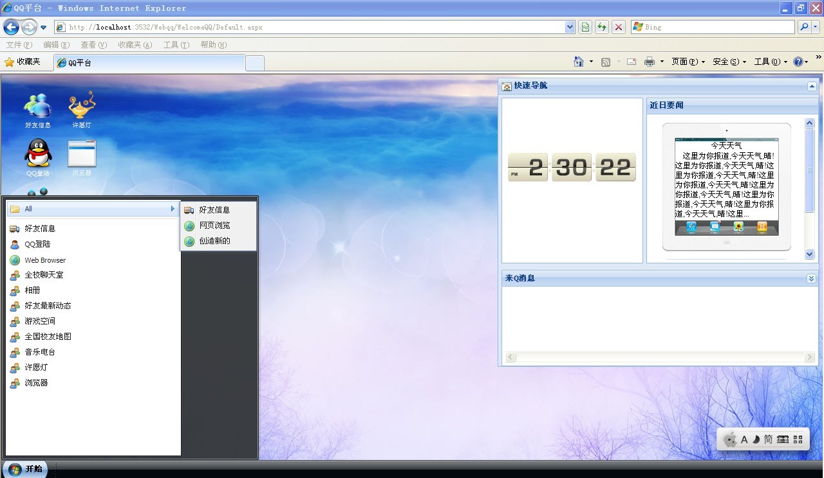
Task: Click the Bing search magnifier icon
Action: click(803, 27)
